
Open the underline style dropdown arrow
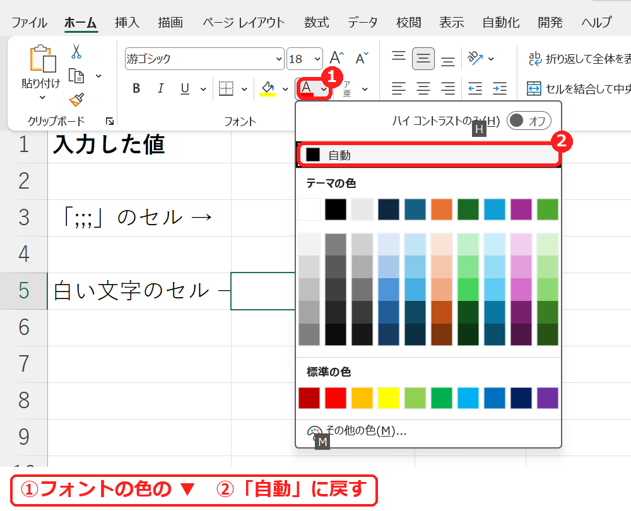[203, 89]
